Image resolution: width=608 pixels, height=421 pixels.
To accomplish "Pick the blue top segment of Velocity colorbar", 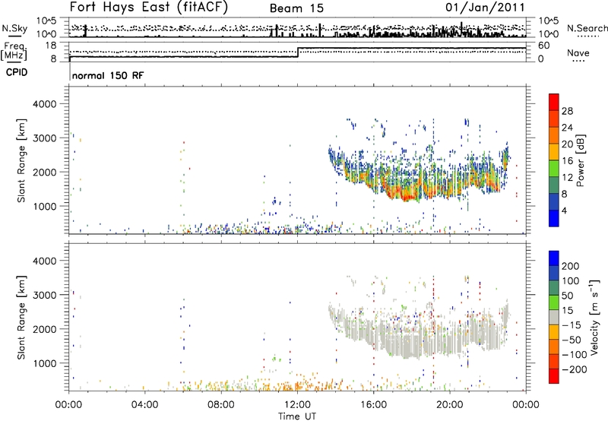I will [x=554, y=258].
